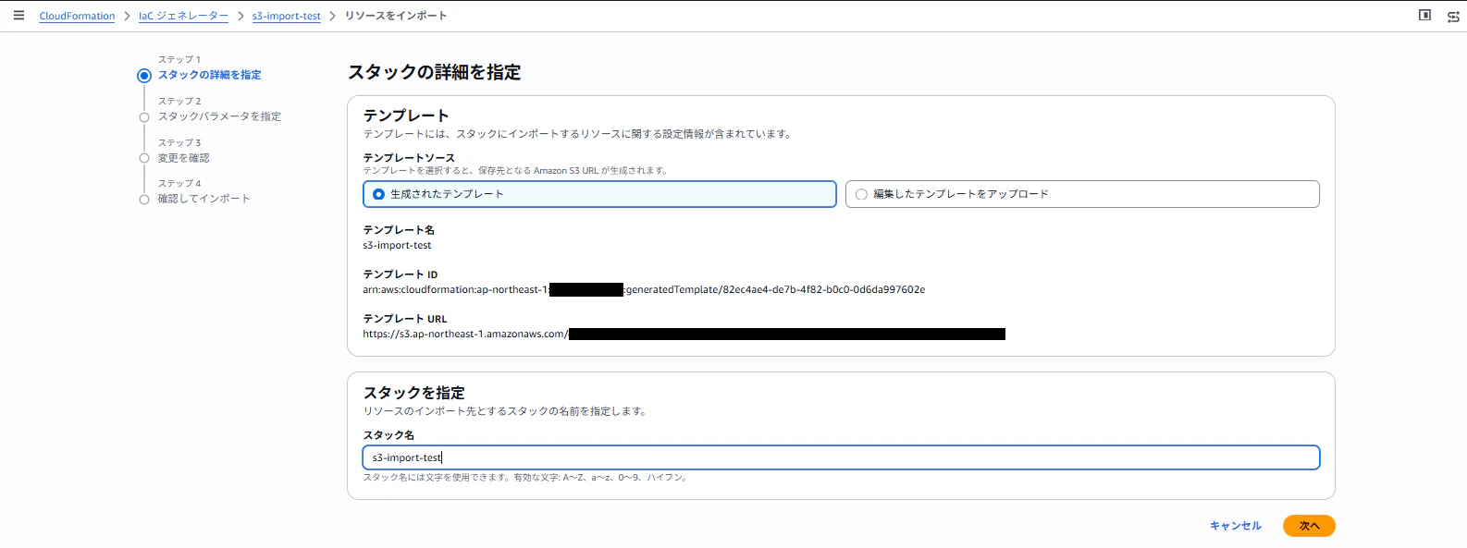Click the template name value s3-import-test
The width and height of the screenshot is (1467, 548).
pyautogui.click(x=397, y=246)
